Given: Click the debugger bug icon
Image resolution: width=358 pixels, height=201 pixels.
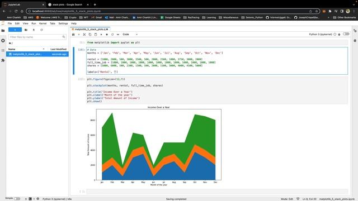Looking at the screenshot, I should [x=340, y=35].
